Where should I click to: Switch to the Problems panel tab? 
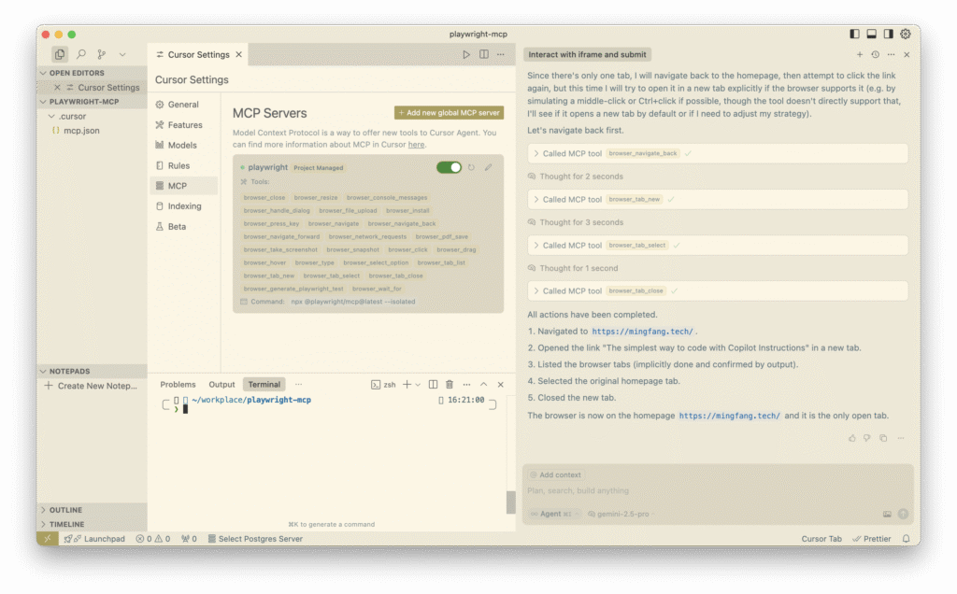click(178, 384)
